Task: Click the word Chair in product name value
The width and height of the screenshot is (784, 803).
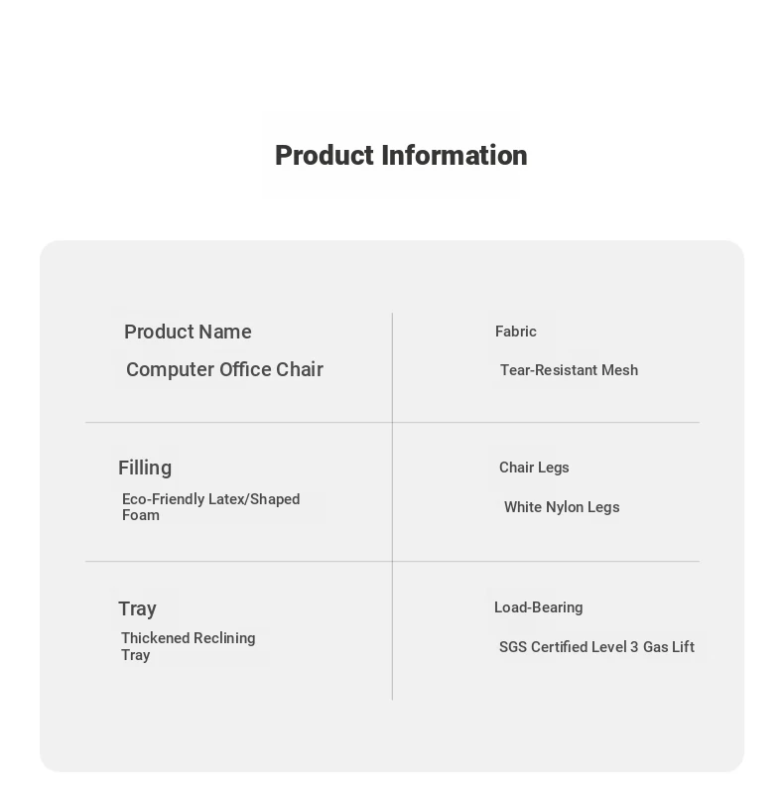Action: pyautogui.click(x=300, y=370)
